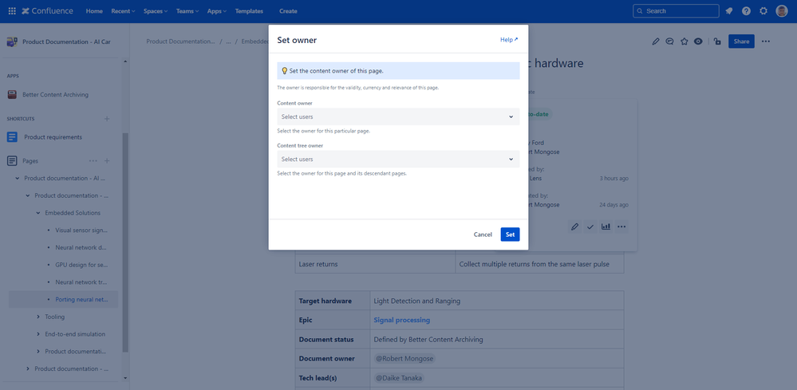Image resolution: width=797 pixels, height=390 pixels.
Task: Open the Apps dropdown menu
Action: pos(216,11)
